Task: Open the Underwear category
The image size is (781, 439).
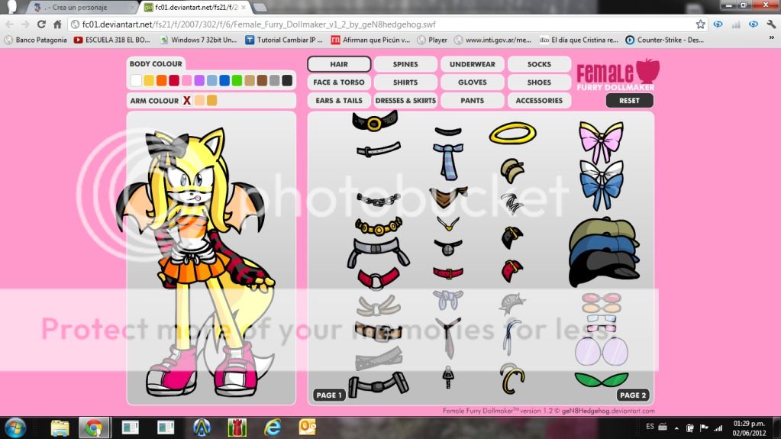Action: [472, 64]
